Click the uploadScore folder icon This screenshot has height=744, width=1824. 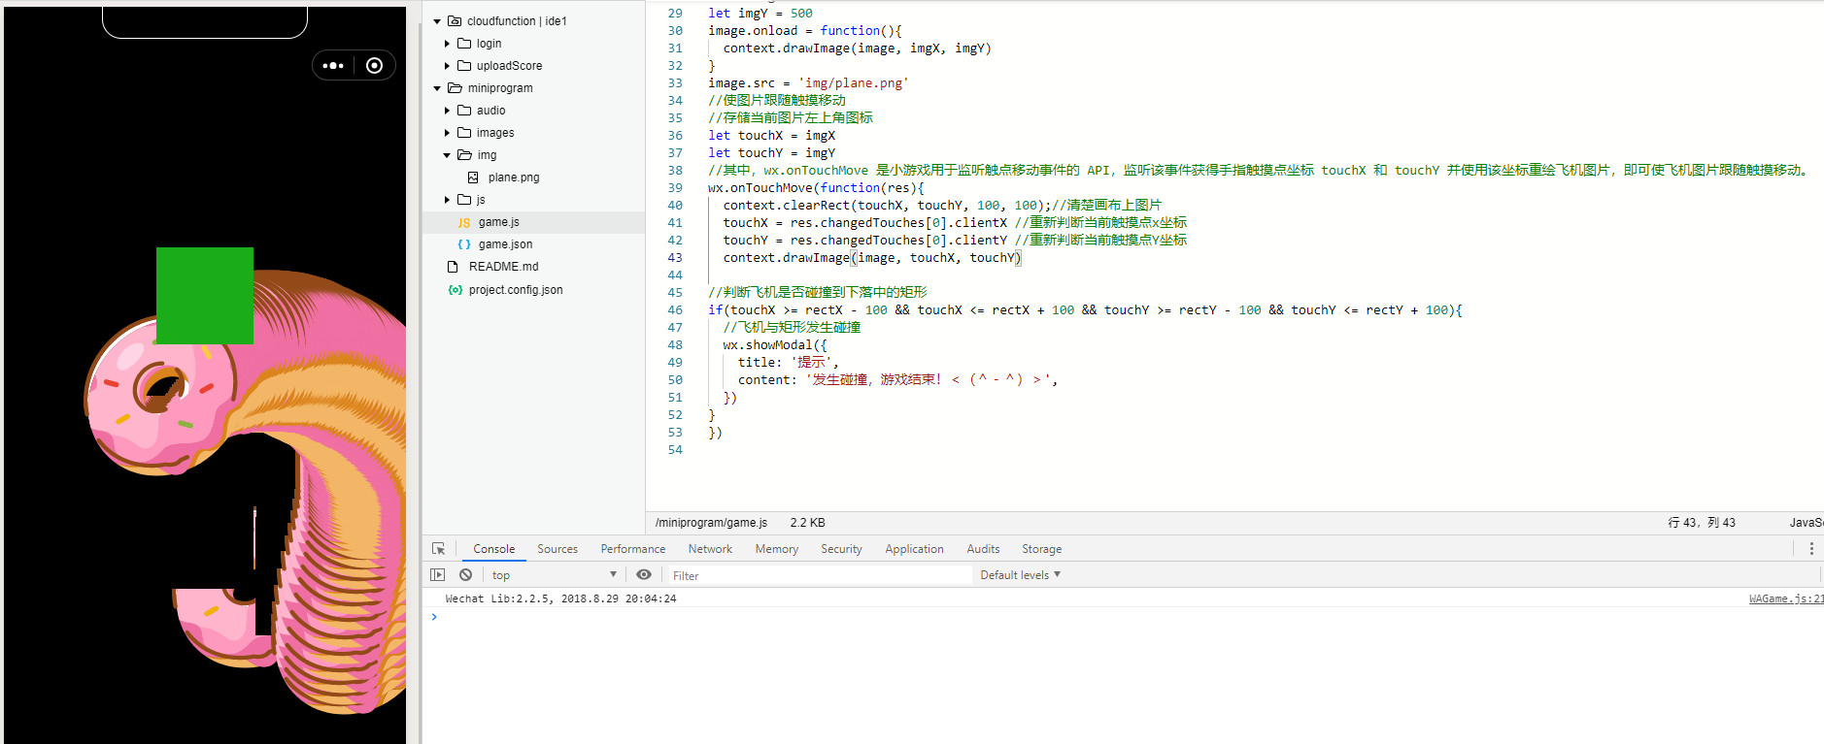click(464, 66)
